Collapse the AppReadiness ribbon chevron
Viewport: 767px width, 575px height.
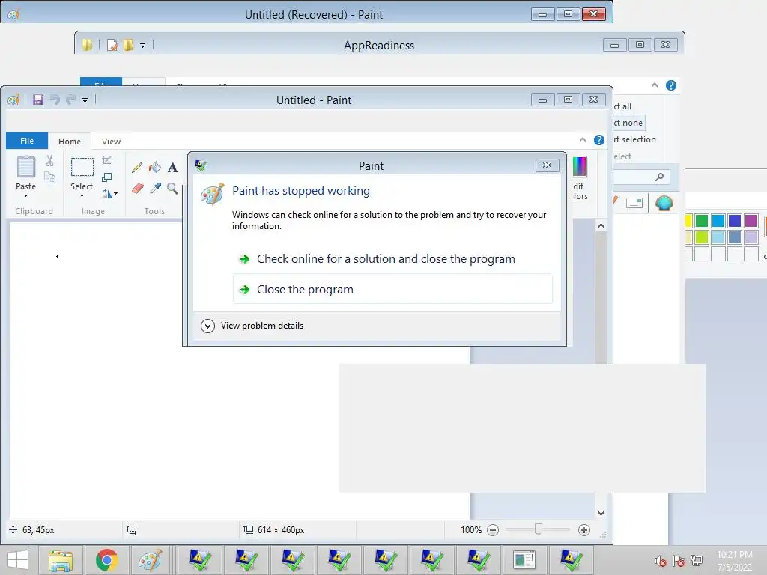[655, 85]
